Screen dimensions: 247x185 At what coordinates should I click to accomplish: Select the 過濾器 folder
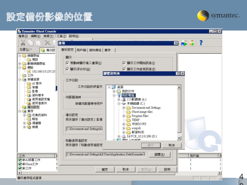[36, 123]
